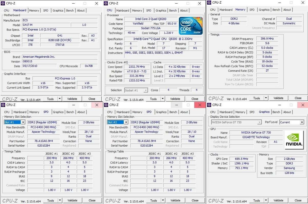The height and width of the screenshot is (204, 308).
Task: Click the CPU-Z icon on the Memory window titlebar
Action: click(x=209, y=3)
